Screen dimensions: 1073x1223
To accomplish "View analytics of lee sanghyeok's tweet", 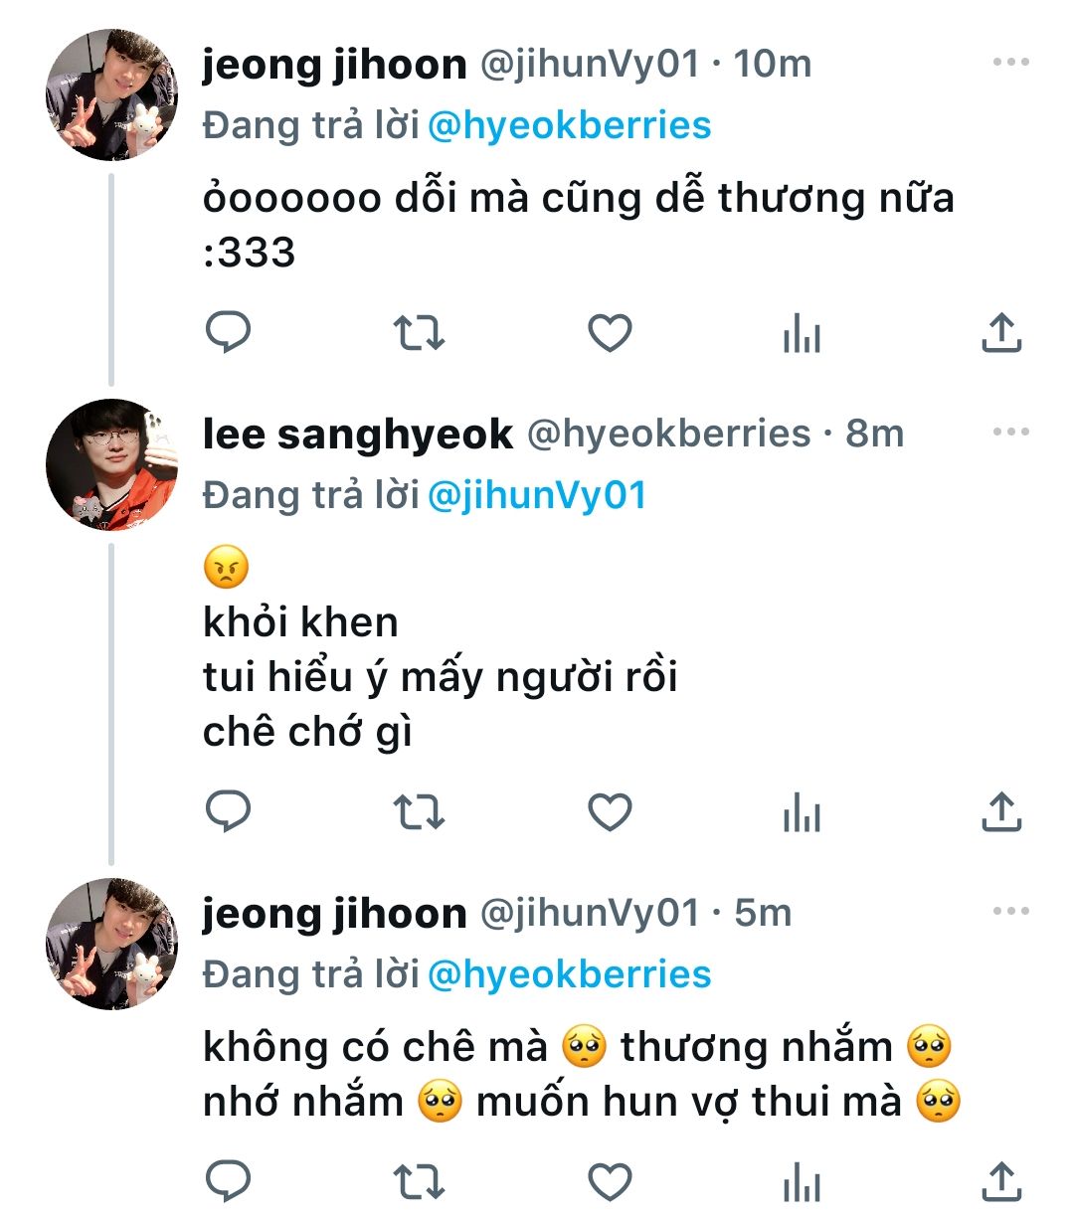I will click(x=802, y=812).
